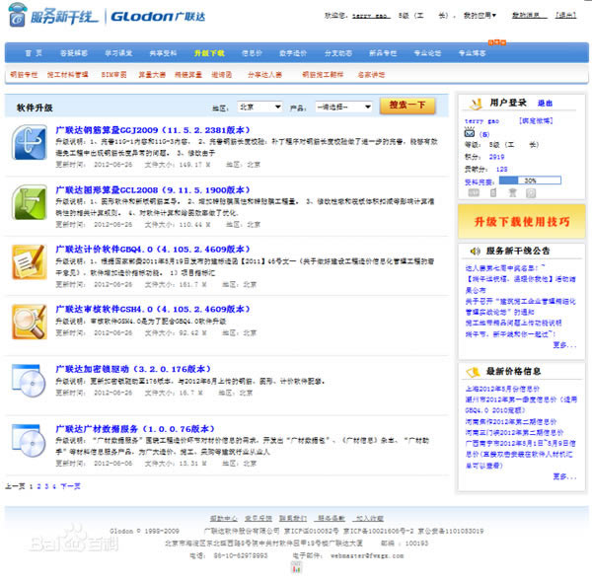Open 广联达计价软件GBQ4.0 title link

(x=153, y=250)
